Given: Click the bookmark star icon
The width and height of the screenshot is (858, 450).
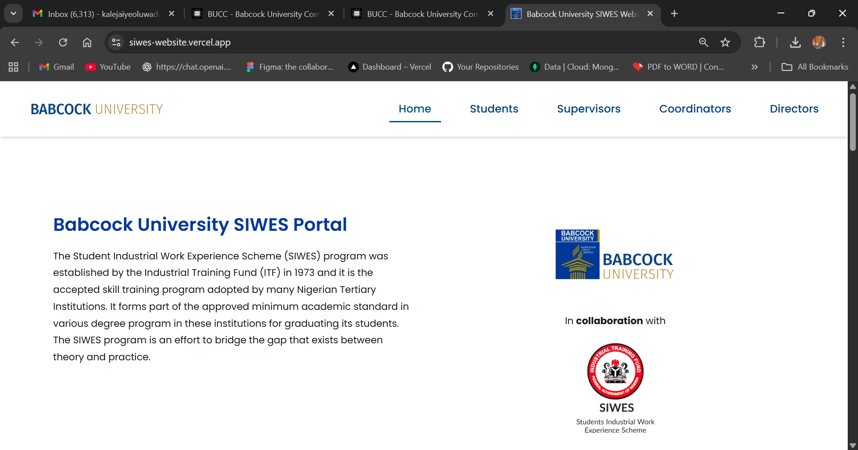Looking at the screenshot, I should tap(725, 42).
